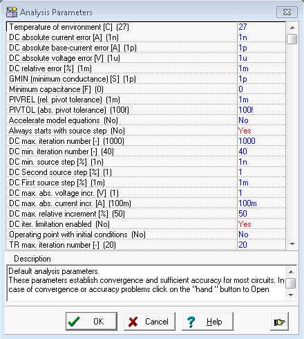Select the DC max. abs. current incr. label
The height and width of the screenshot is (339, 304).
(x=70, y=203)
